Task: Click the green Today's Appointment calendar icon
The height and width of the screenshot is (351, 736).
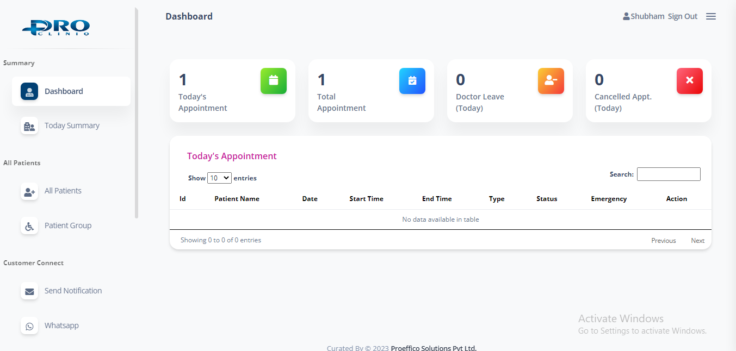Action: click(x=273, y=81)
